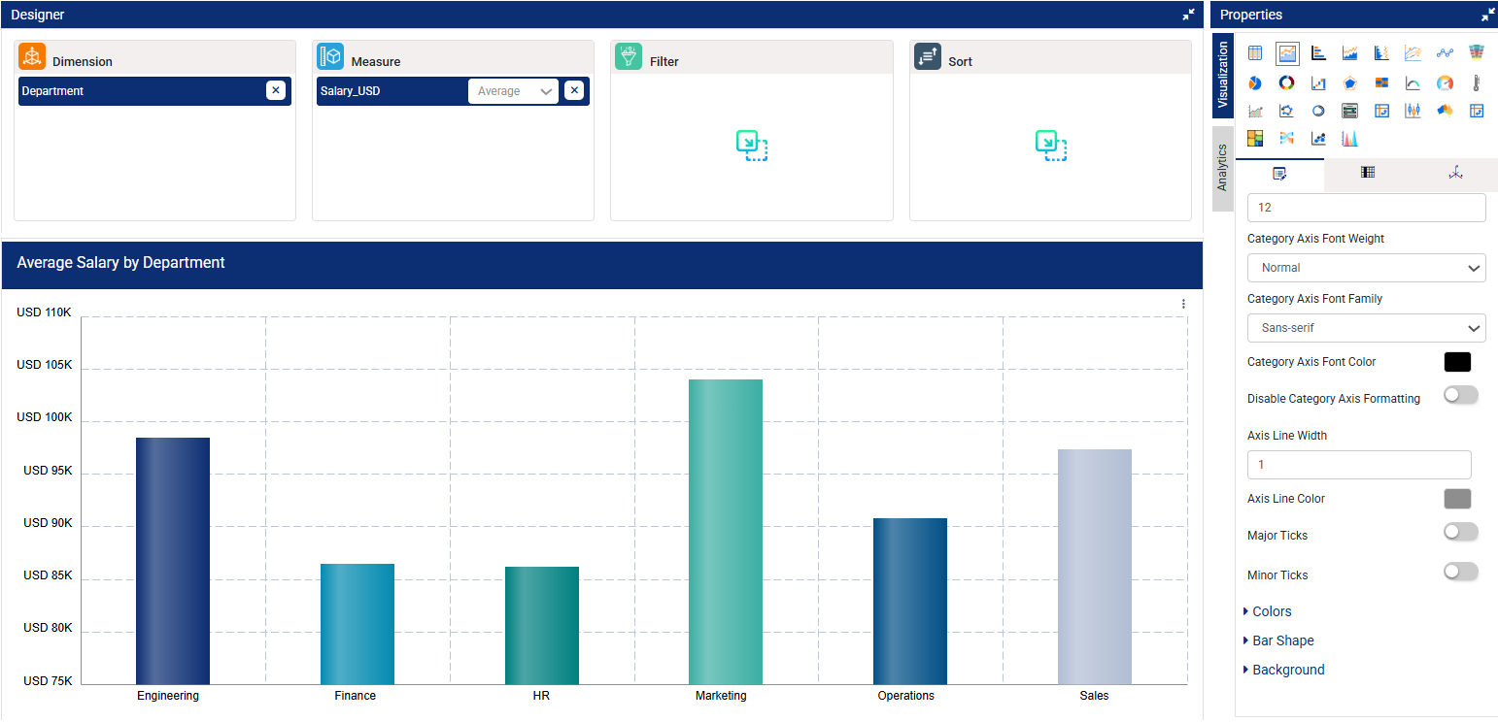Turn on the Minor Ticks switch

pos(1460,572)
